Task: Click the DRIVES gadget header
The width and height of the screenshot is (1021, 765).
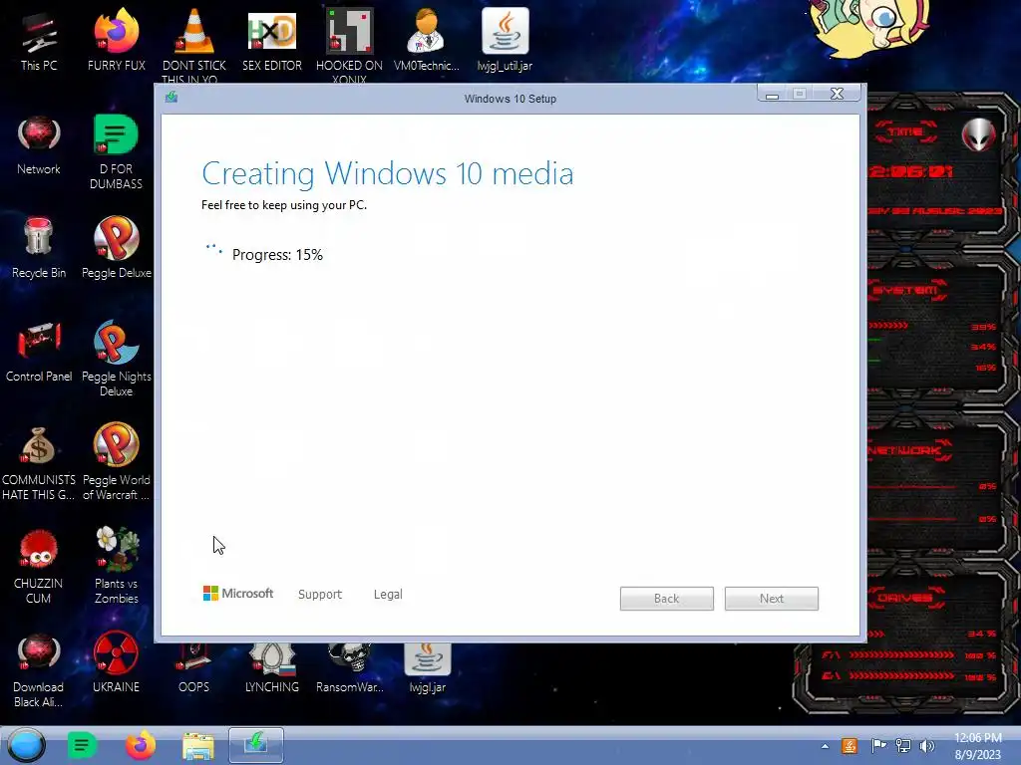Action: point(904,598)
